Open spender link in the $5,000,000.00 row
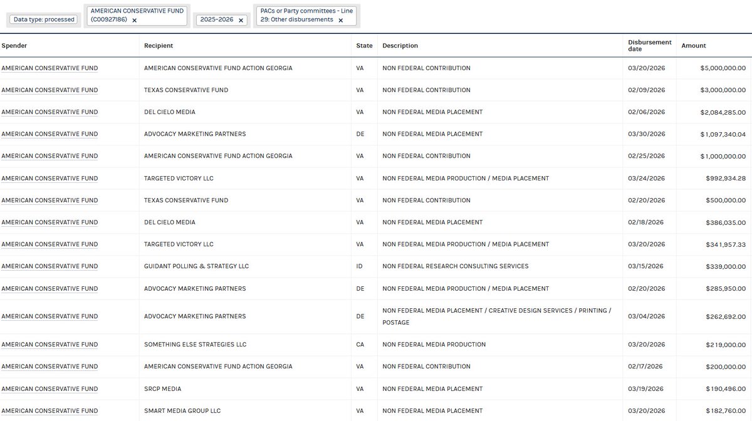The image size is (752, 421). tap(50, 68)
